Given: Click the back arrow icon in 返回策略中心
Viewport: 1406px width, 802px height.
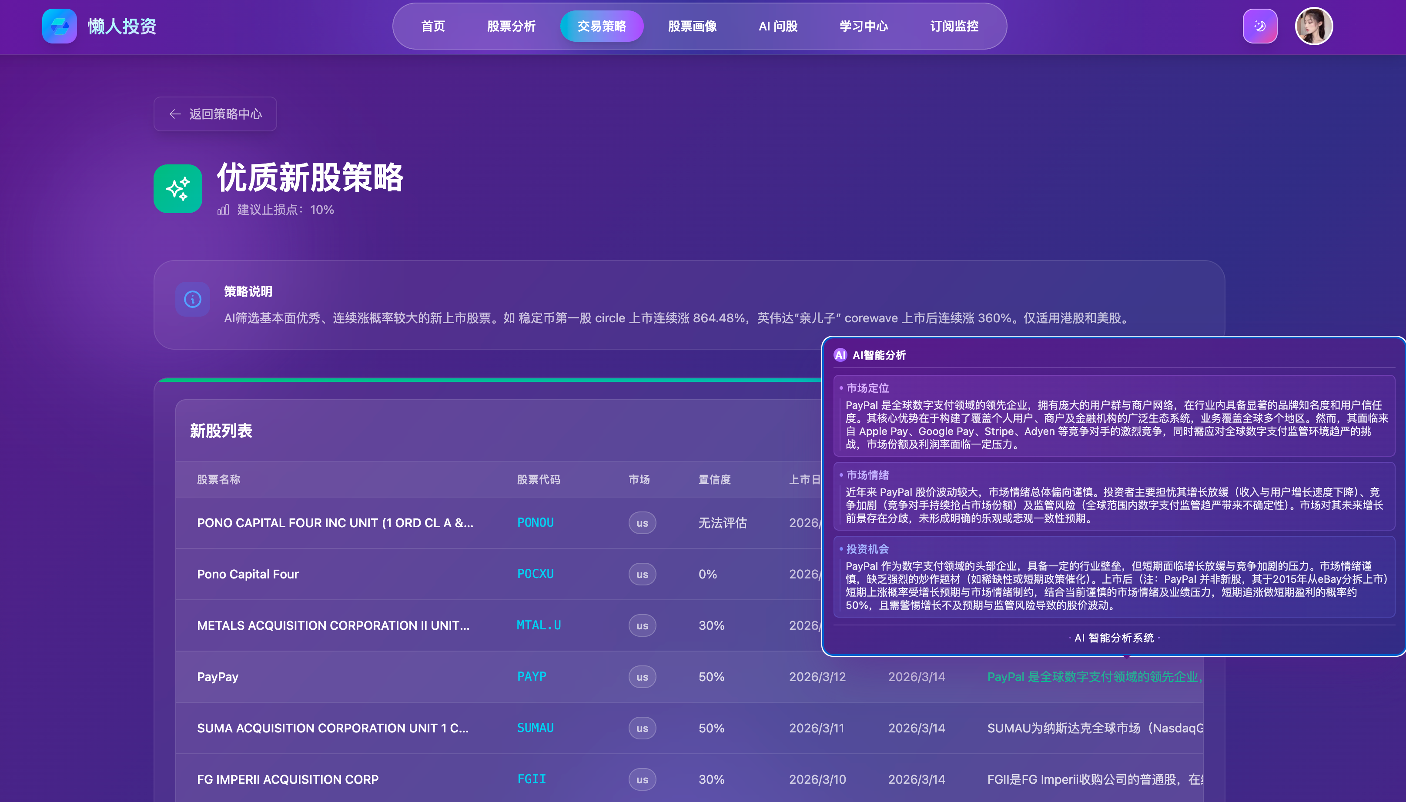Looking at the screenshot, I should point(174,114).
